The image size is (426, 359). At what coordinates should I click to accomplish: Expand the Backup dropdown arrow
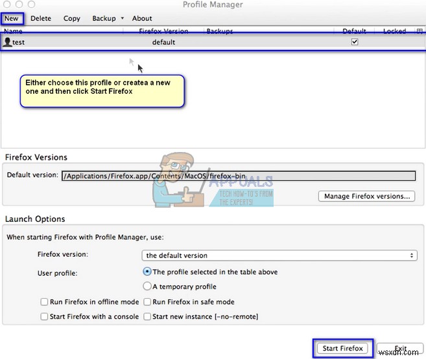[x=123, y=18]
